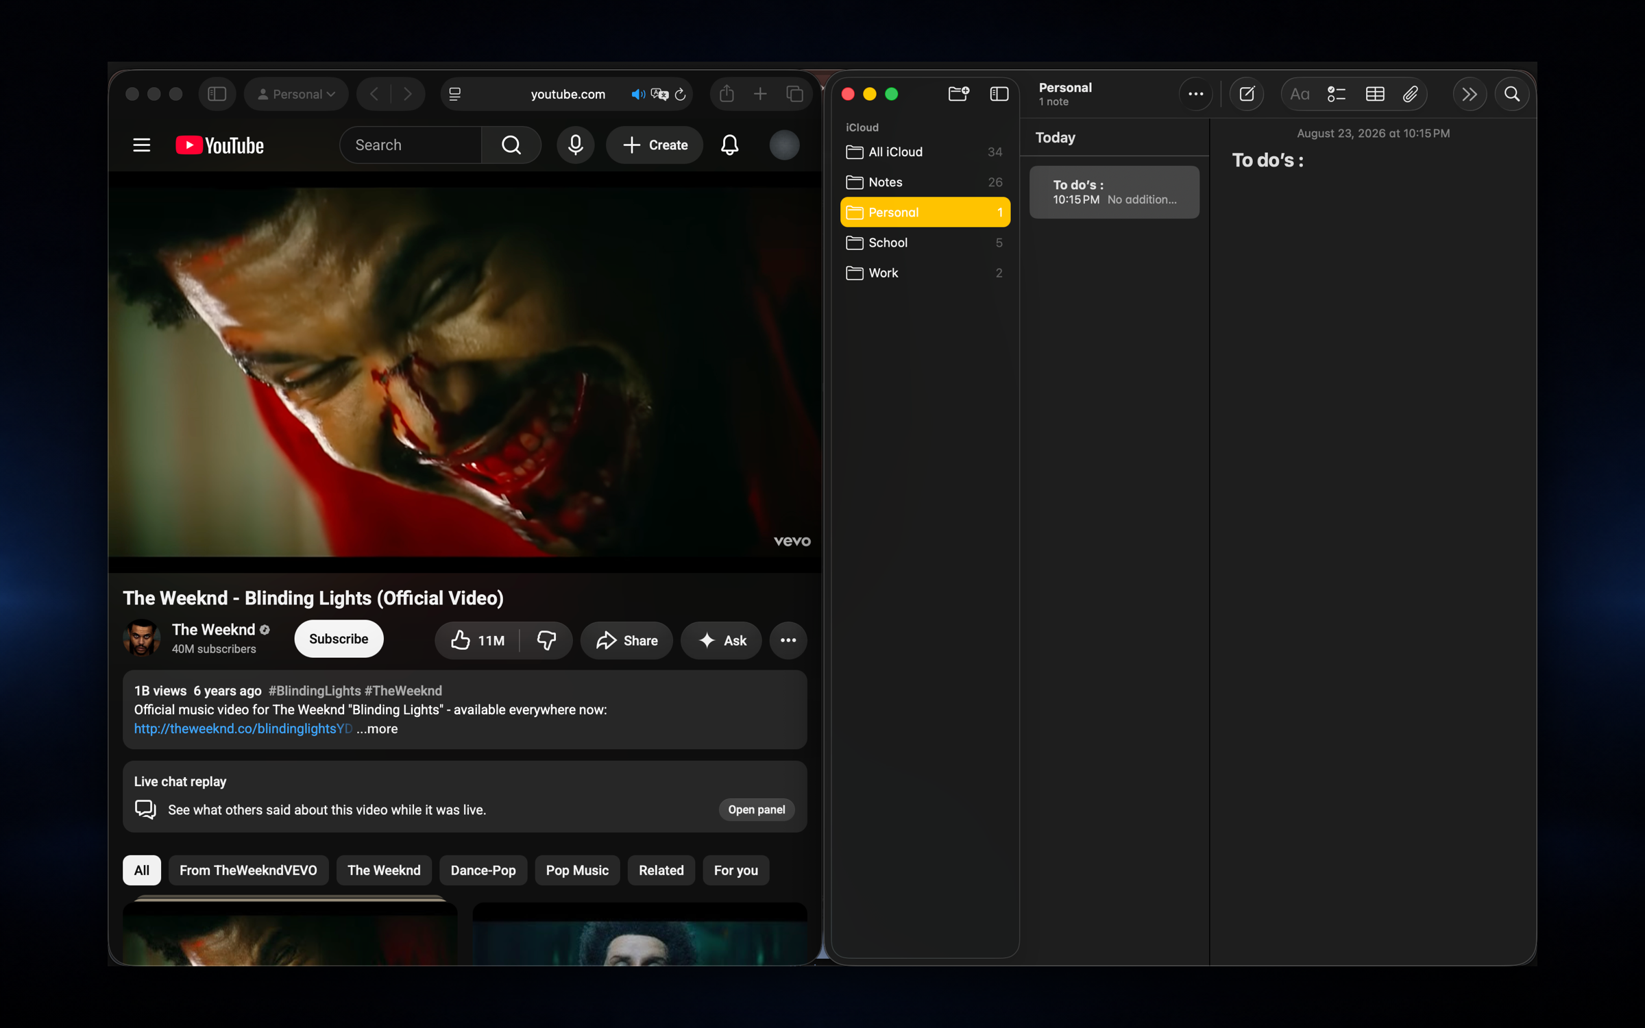Toggle the Notes folder sidebar
The image size is (1645, 1028).
click(x=999, y=94)
